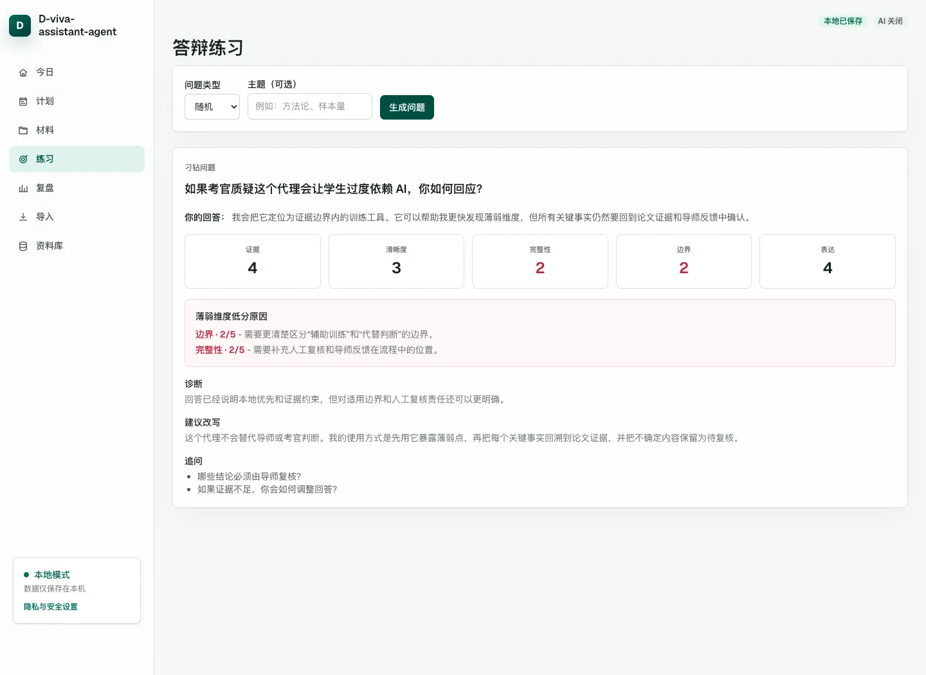
Task: Click the 本地模式 status label
Action: coord(52,575)
